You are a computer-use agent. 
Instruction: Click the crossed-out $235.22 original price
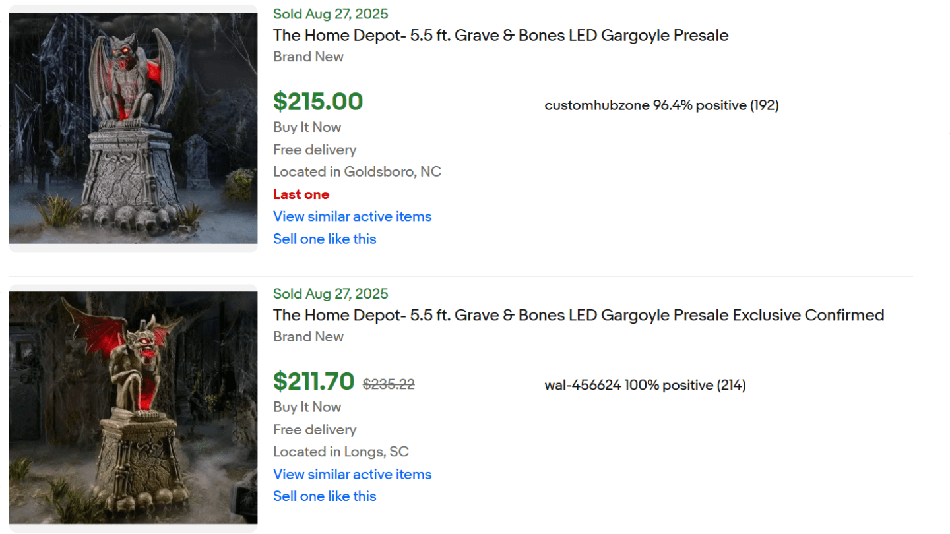click(x=388, y=384)
